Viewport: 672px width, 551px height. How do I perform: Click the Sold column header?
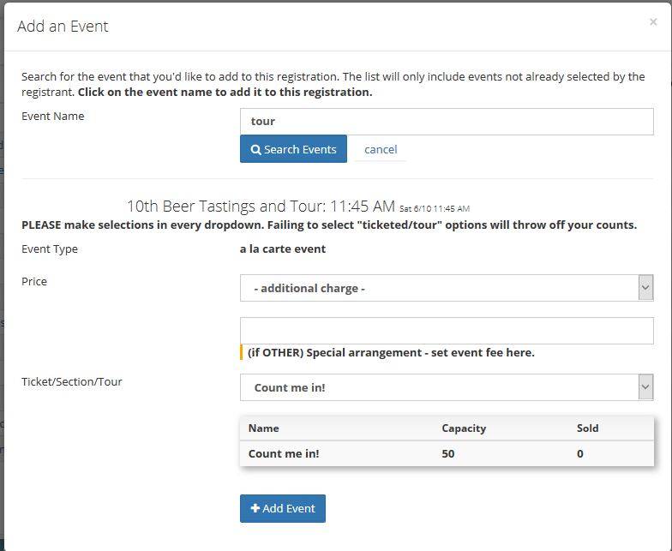click(x=588, y=428)
